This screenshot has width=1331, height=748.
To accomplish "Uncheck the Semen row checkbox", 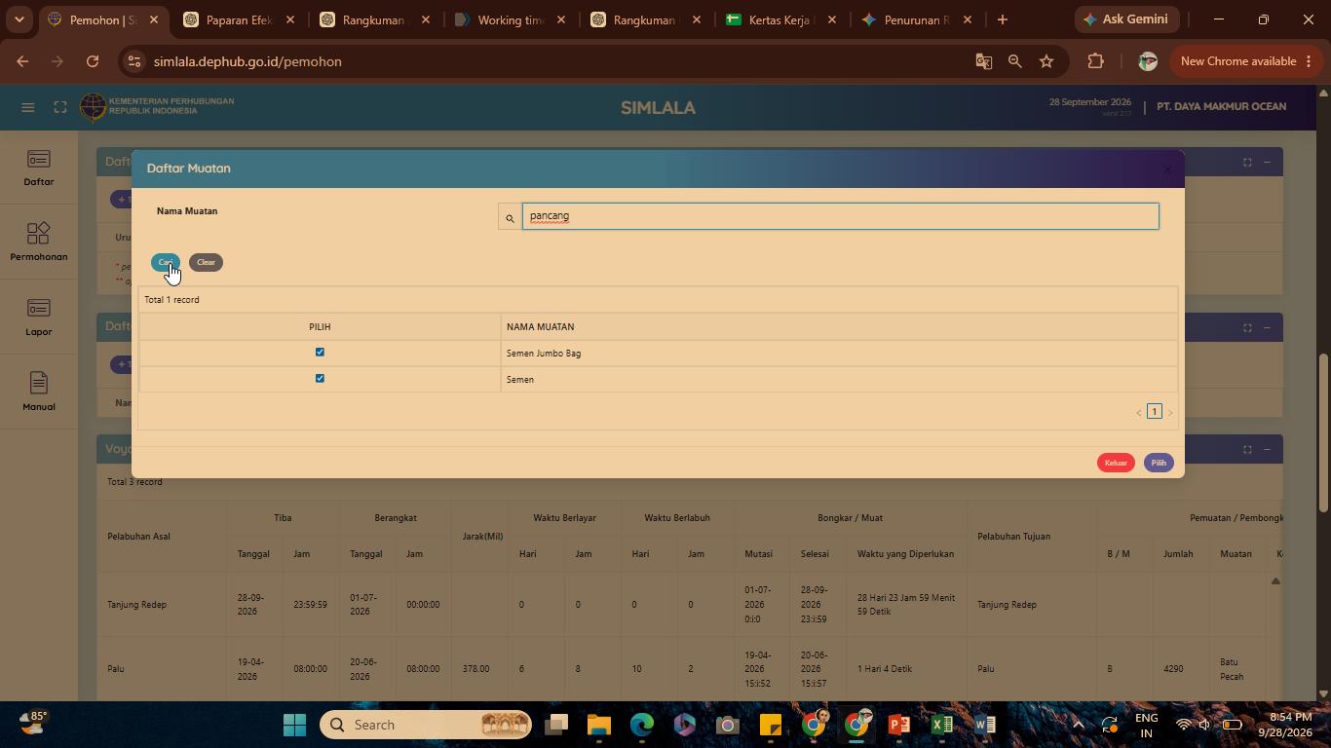I will 320,378.
